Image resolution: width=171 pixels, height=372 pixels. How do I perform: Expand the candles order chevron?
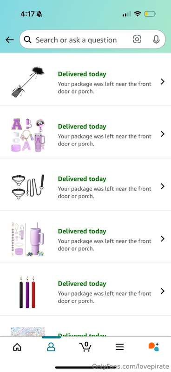point(163,291)
